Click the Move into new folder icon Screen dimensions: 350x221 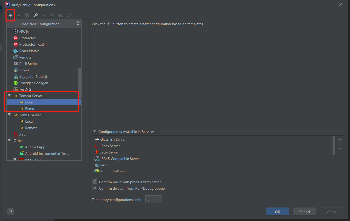coord(61,16)
